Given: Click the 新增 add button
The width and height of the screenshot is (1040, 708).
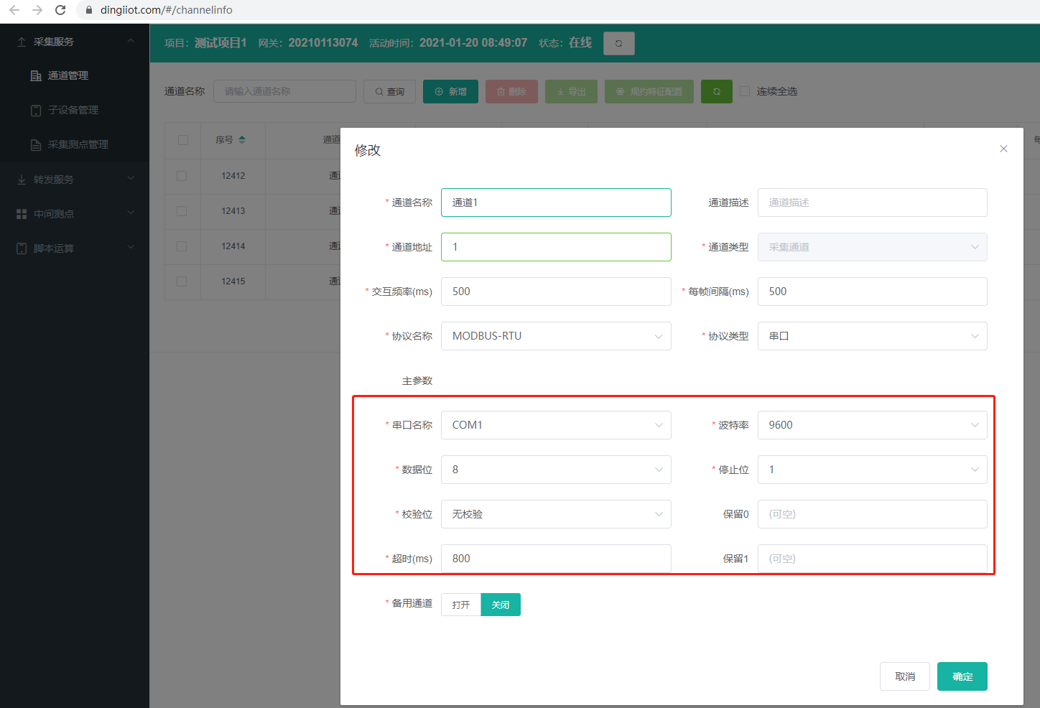Looking at the screenshot, I should 450,91.
